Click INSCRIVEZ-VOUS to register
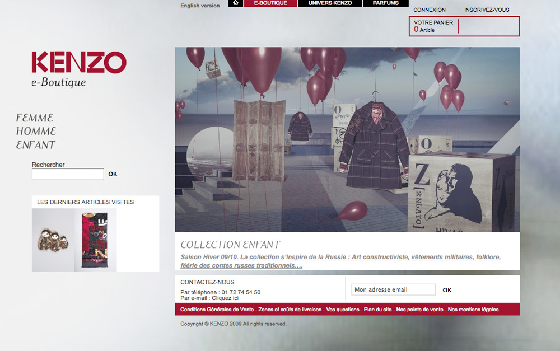 tap(487, 10)
